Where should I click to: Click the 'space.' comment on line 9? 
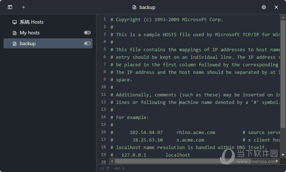click(121, 80)
